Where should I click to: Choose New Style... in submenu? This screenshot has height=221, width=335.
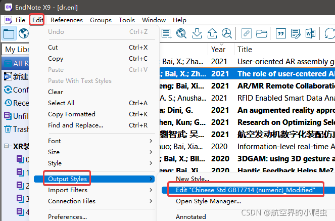(x=193, y=179)
